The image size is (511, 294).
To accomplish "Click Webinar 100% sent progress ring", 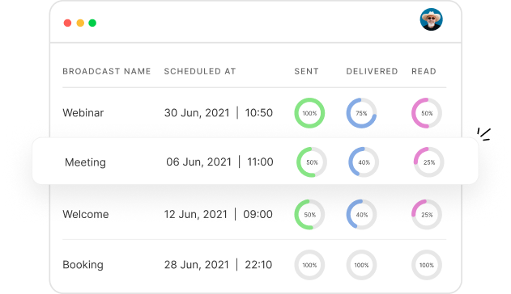I will 309,113.
